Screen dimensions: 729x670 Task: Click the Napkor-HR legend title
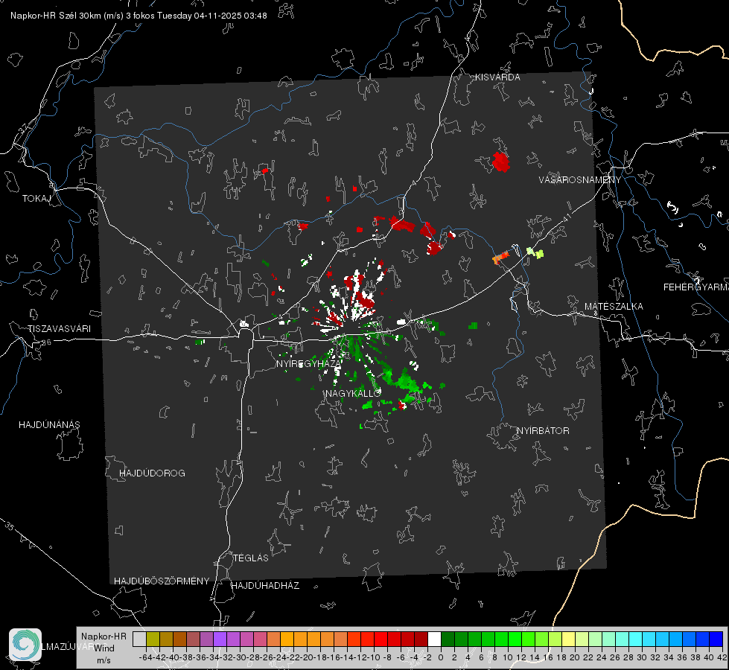(104, 636)
